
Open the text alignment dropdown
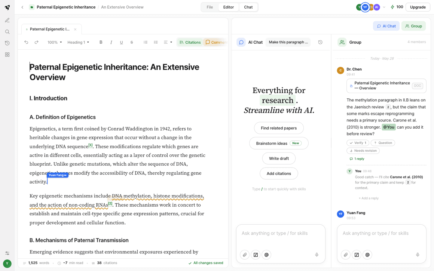pos(168,42)
